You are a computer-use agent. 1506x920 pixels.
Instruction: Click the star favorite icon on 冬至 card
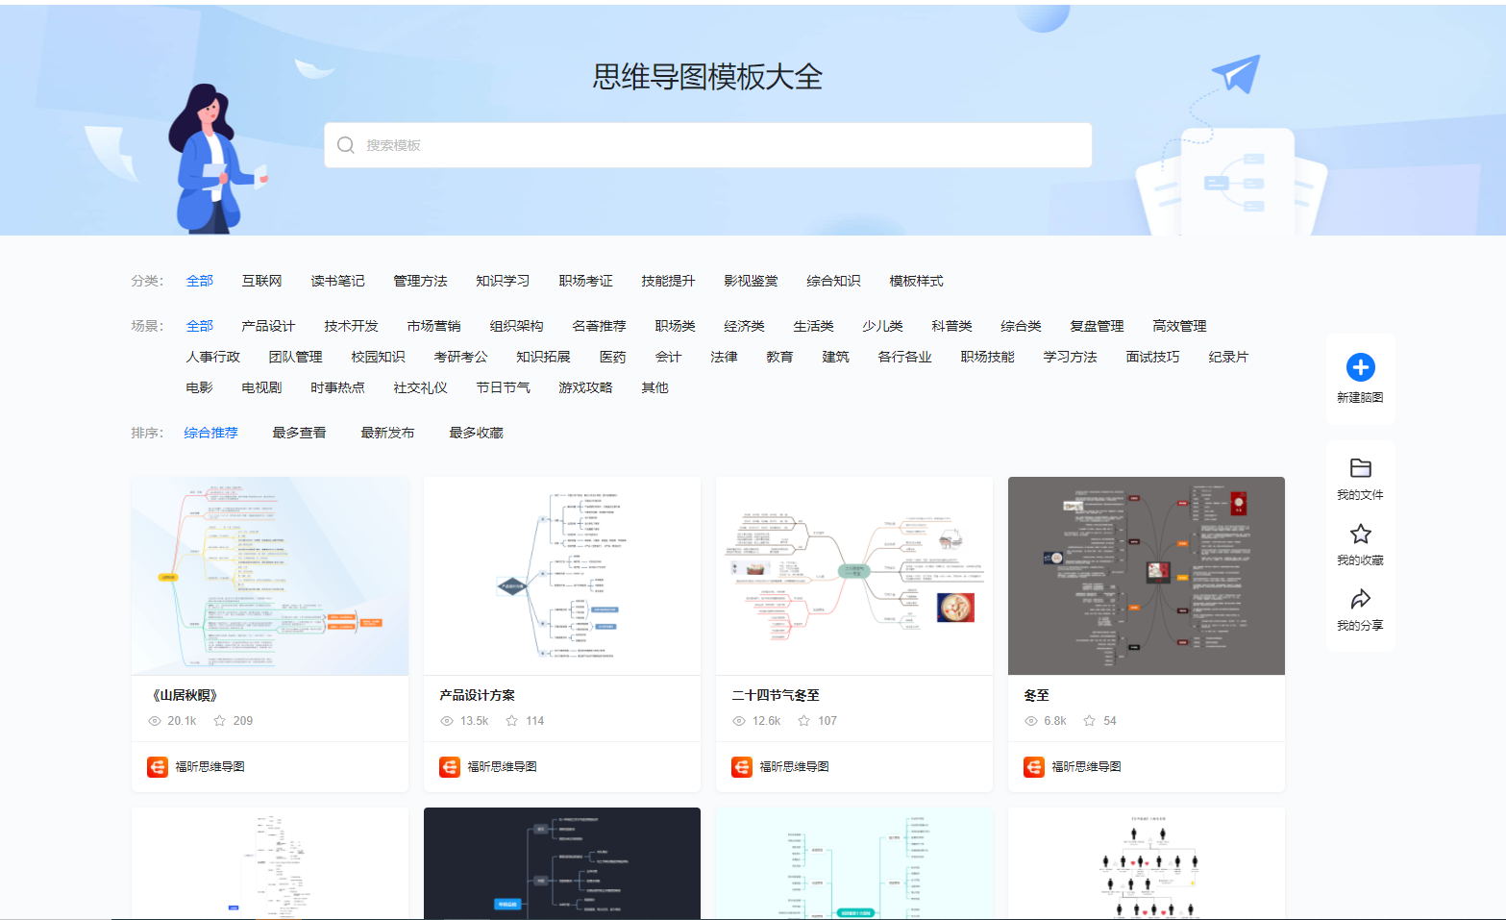1090,721
